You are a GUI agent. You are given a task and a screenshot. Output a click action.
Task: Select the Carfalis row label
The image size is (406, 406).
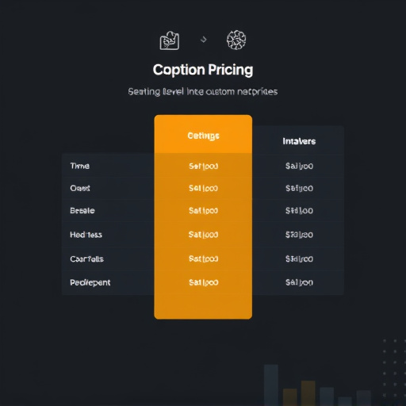coord(86,259)
